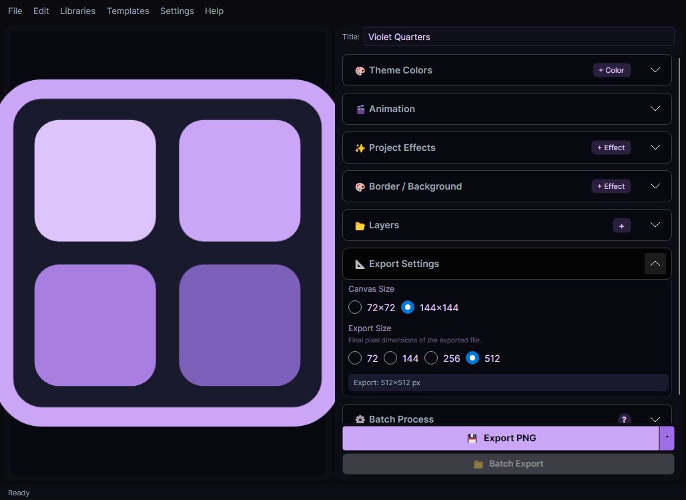Click the Animation clapperboard icon

click(360, 109)
